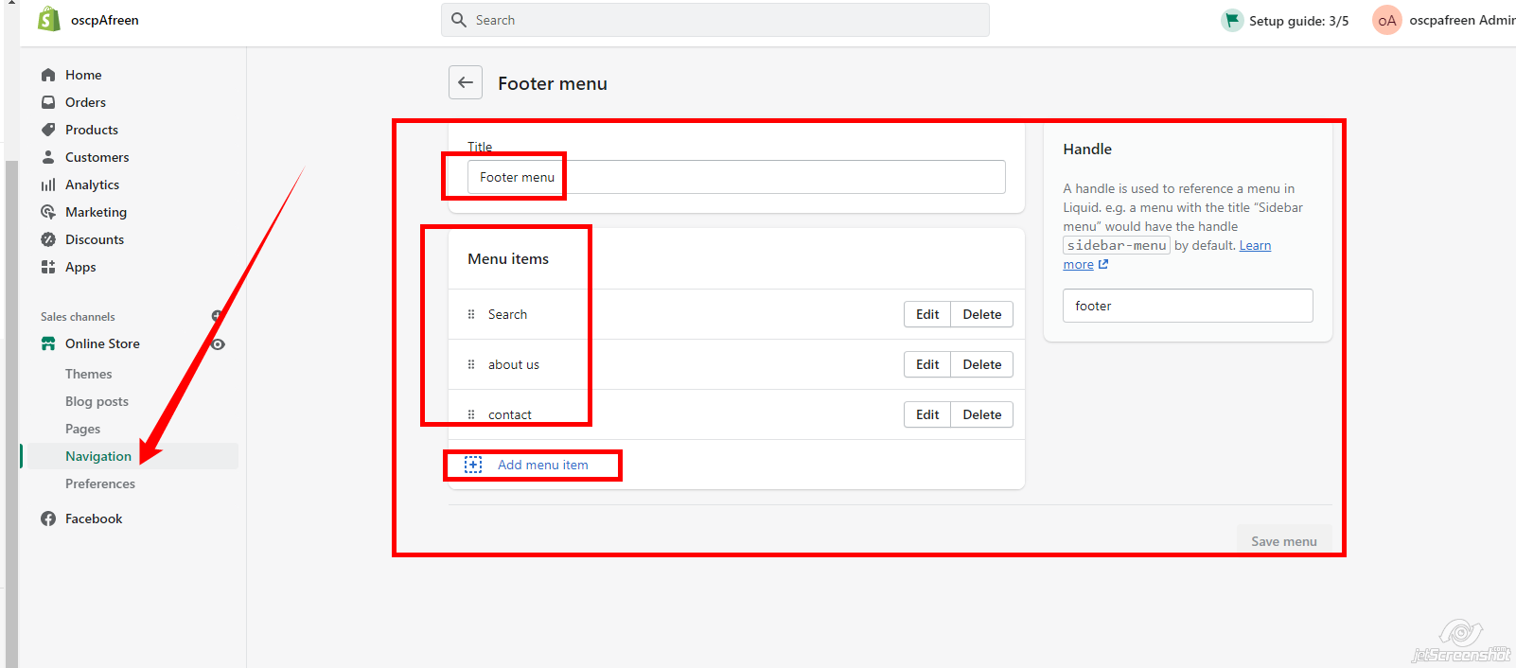Click the oscpafreen Admin account name
This screenshot has width=1516, height=668.
[x=1462, y=20]
